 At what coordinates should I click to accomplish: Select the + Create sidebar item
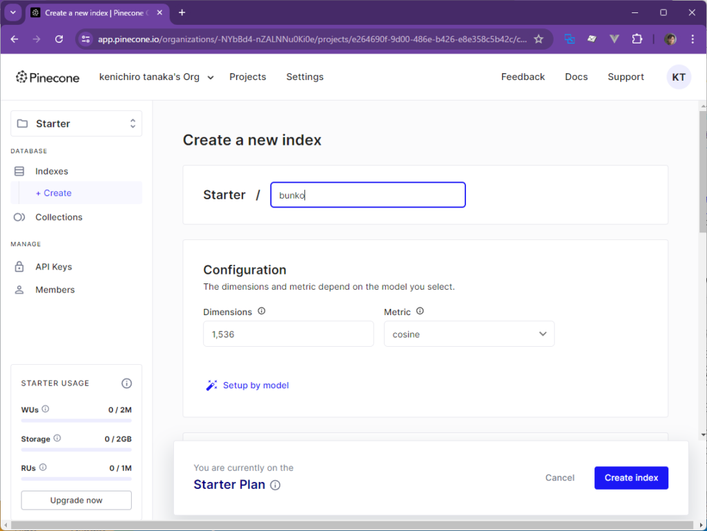tap(76, 193)
